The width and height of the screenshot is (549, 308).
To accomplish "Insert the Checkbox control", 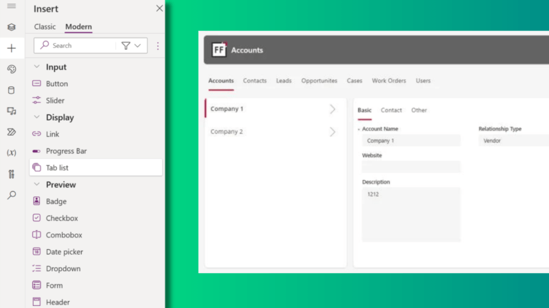I will tap(62, 218).
